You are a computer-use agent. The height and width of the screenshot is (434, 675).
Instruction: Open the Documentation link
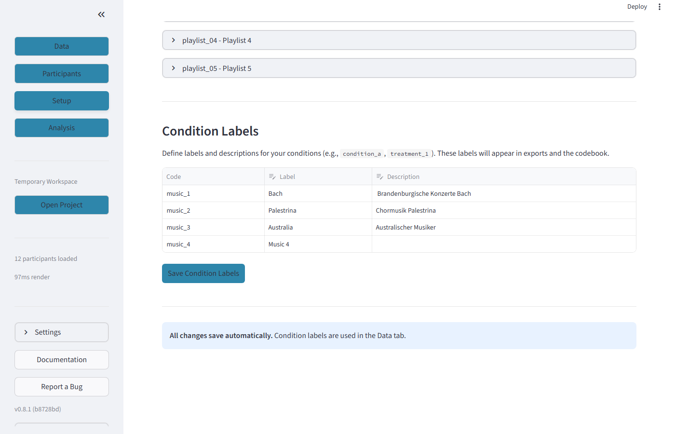(62, 360)
